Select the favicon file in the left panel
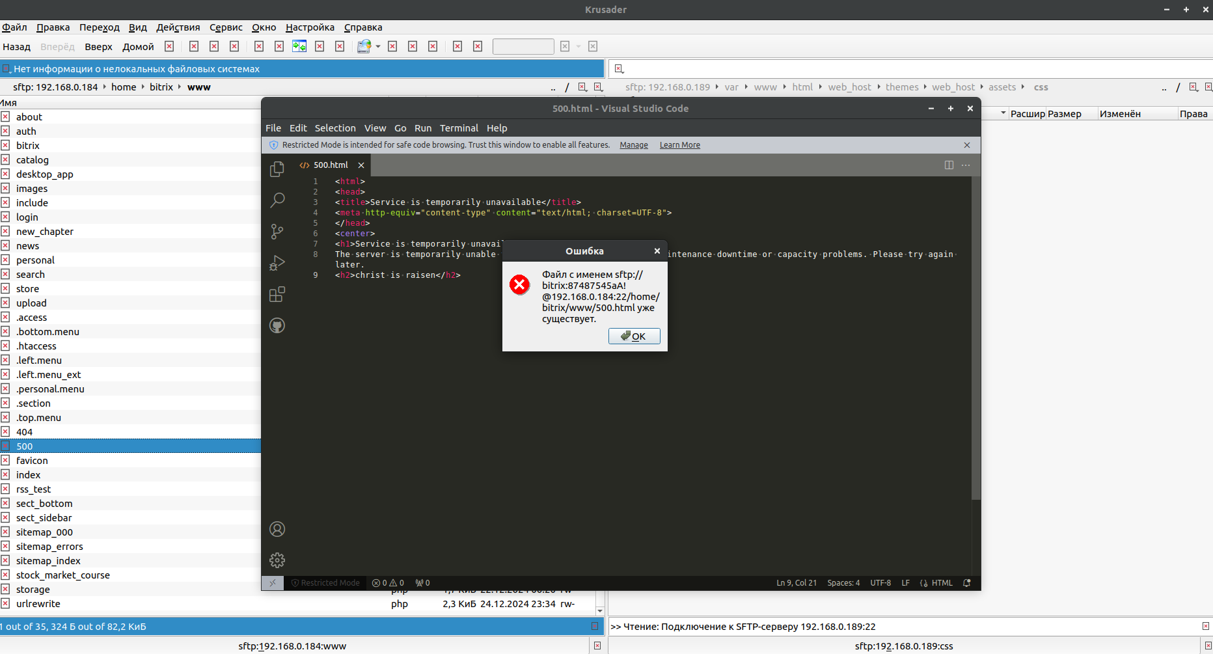The height and width of the screenshot is (654, 1213). coord(32,461)
